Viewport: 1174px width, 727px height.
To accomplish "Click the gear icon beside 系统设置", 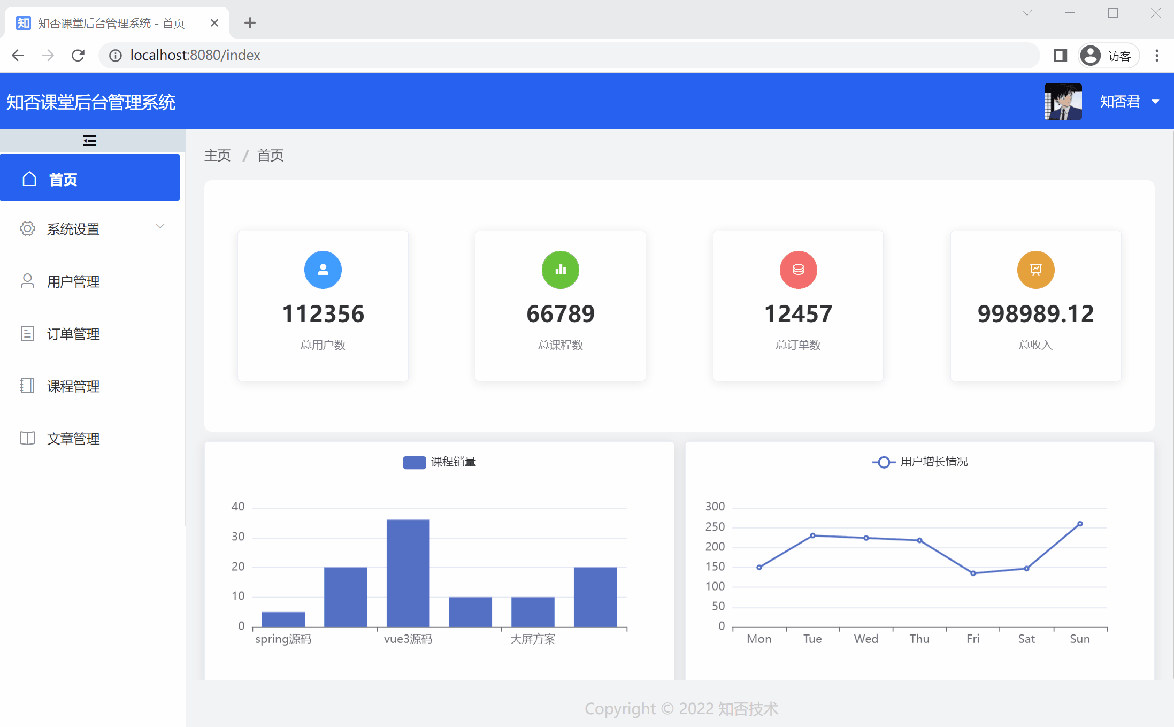I will pos(27,229).
